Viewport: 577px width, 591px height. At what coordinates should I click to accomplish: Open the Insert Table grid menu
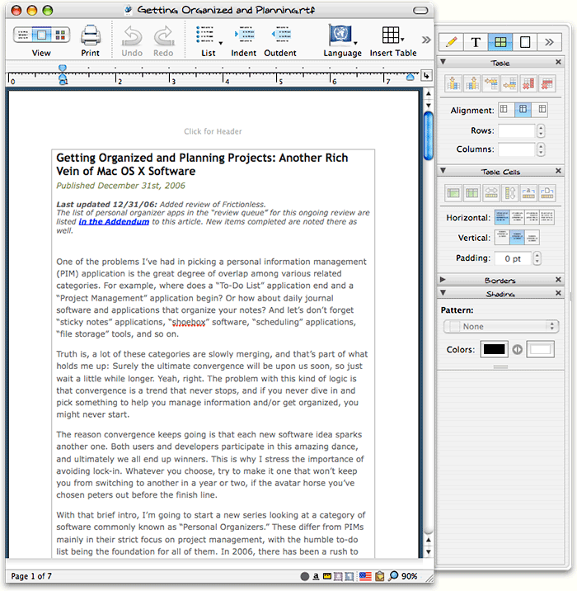coord(392,35)
